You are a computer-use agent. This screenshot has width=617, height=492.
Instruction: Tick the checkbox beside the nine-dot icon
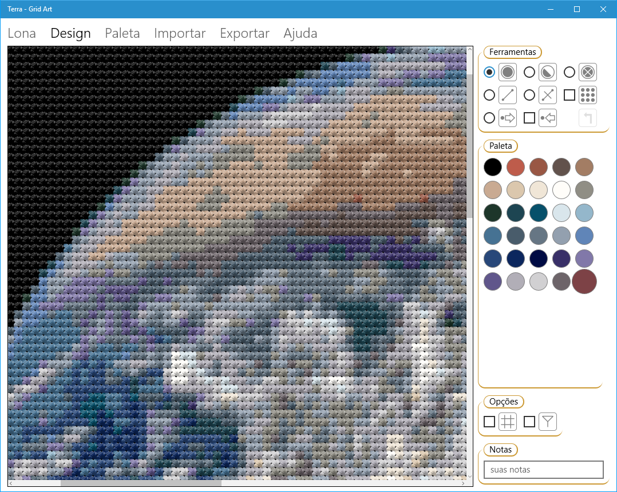pyautogui.click(x=569, y=95)
